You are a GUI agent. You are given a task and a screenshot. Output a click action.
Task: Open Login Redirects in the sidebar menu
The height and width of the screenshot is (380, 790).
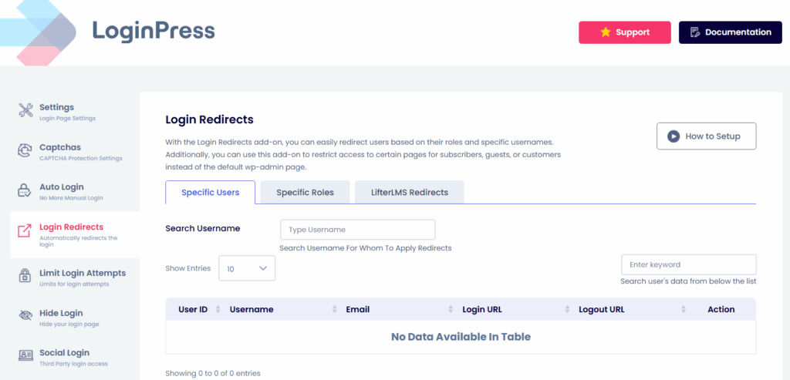click(x=75, y=235)
